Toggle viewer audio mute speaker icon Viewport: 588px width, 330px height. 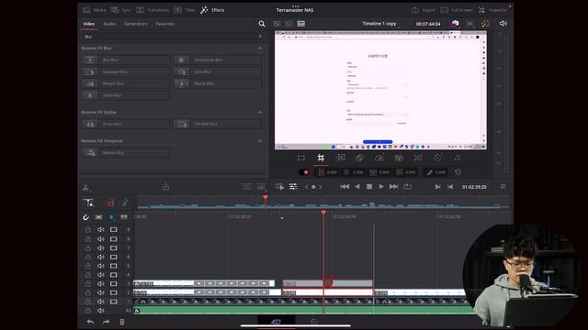(503, 24)
